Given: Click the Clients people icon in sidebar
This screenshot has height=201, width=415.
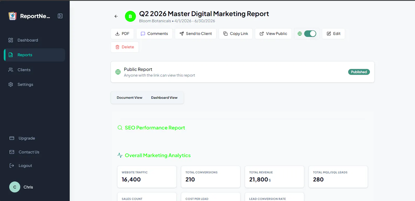Looking at the screenshot, I should [11, 70].
